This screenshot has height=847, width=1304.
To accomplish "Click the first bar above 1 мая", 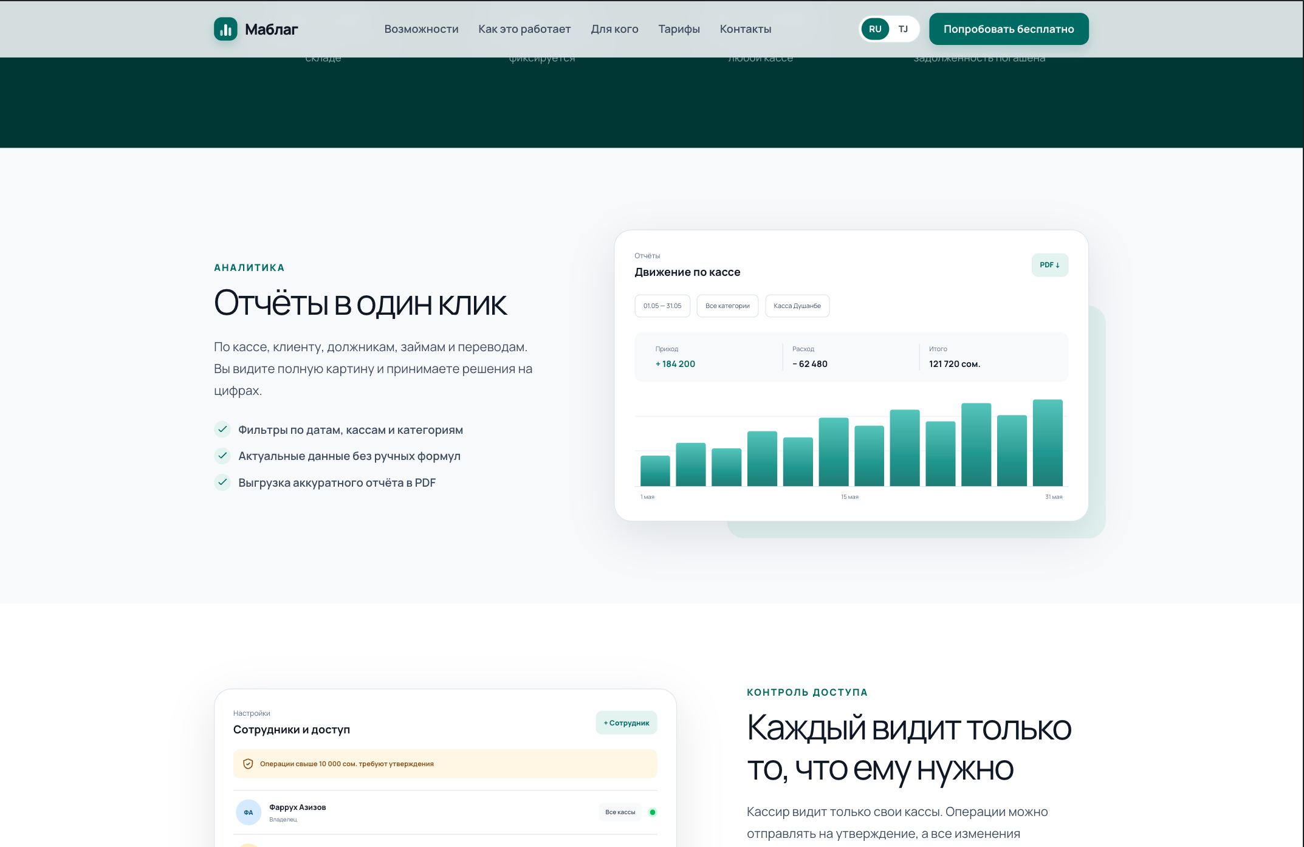I will point(655,471).
